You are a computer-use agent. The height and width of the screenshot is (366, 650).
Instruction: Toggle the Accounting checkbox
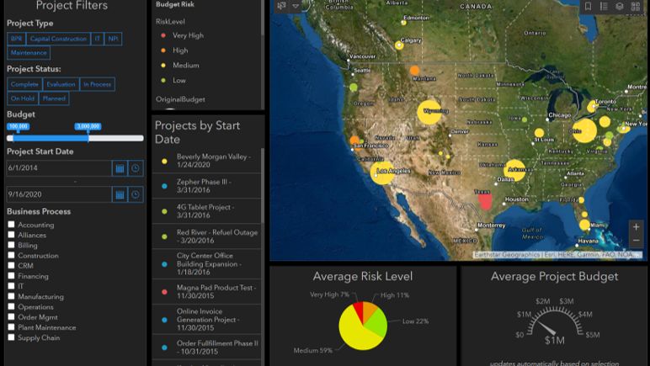[11, 225]
